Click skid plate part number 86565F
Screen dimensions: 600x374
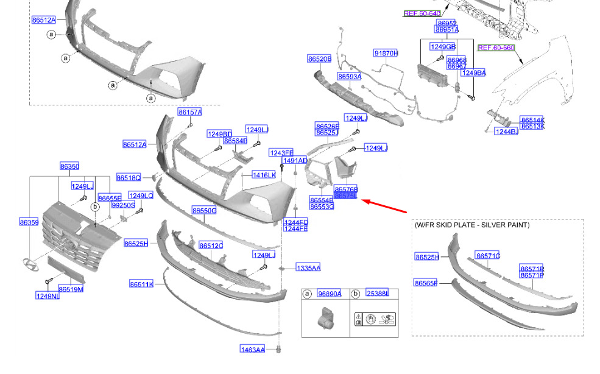[426, 283]
